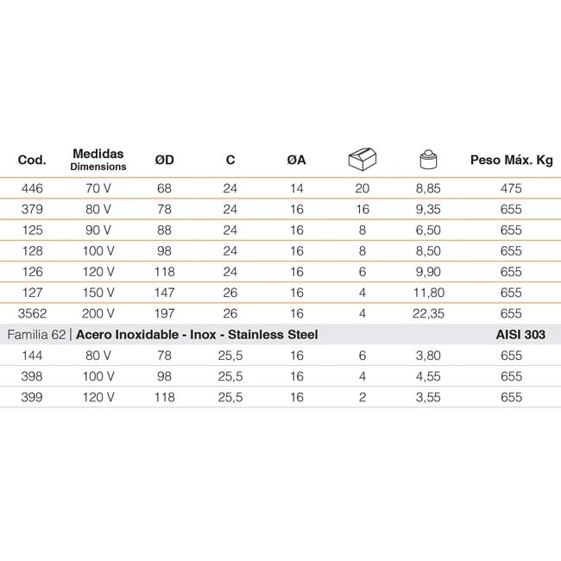
Task: Click the cardboard box packaging icon
Action: click(362, 159)
